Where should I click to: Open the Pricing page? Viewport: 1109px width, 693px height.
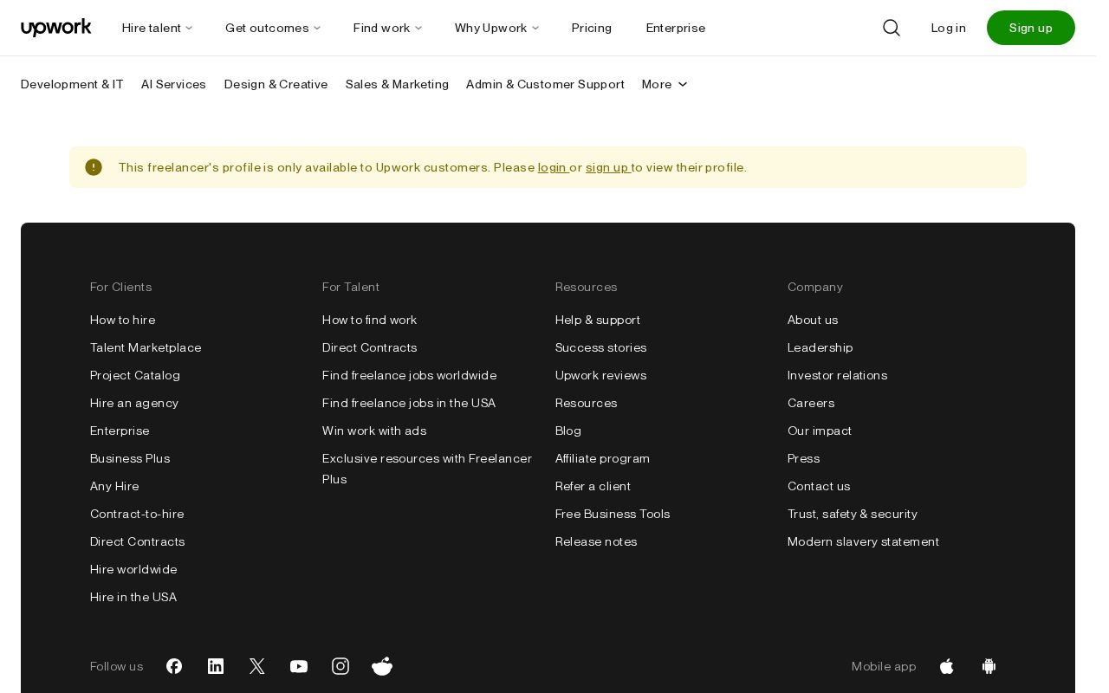click(592, 28)
